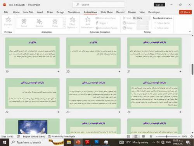Click the Add Animation star icon
The image size is (194, 146).
[88, 19]
